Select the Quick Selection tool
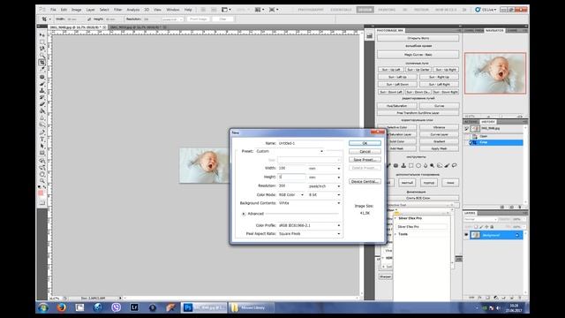The image size is (565, 318). [x=42, y=56]
